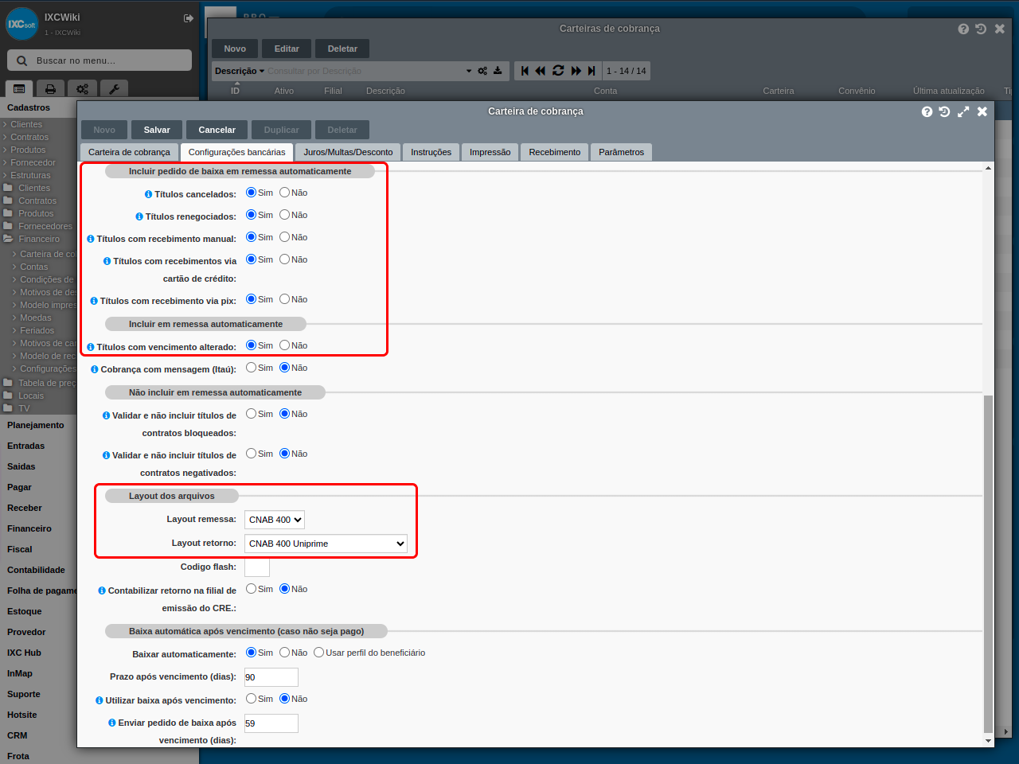Screen dimensions: 1019x764
Task: Click info icon beside Utilizar baixa após vencimento
Action: coord(100,700)
